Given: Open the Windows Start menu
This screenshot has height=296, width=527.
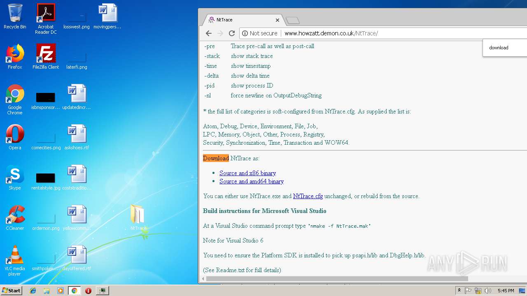Looking at the screenshot, I should [x=12, y=291].
